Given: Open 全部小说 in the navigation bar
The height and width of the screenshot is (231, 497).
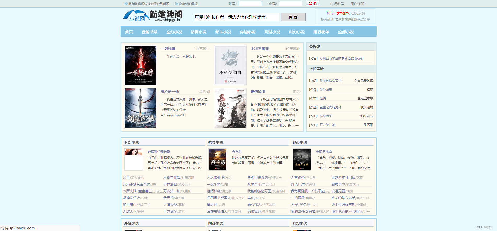Looking at the screenshot, I should (x=346, y=32).
